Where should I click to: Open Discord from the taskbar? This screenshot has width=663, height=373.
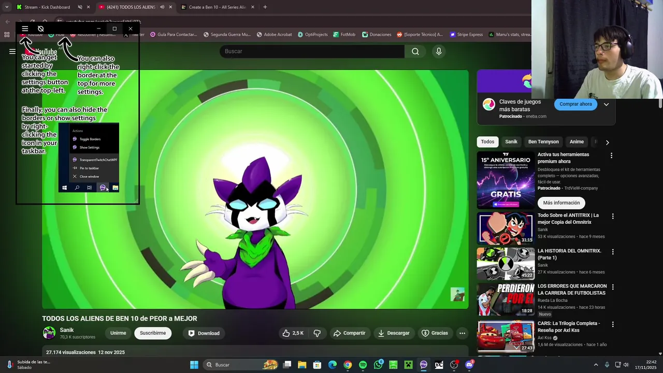469,365
